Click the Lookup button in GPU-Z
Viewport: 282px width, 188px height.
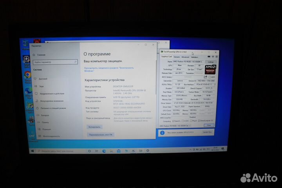pyautogui.click(x=210, y=62)
